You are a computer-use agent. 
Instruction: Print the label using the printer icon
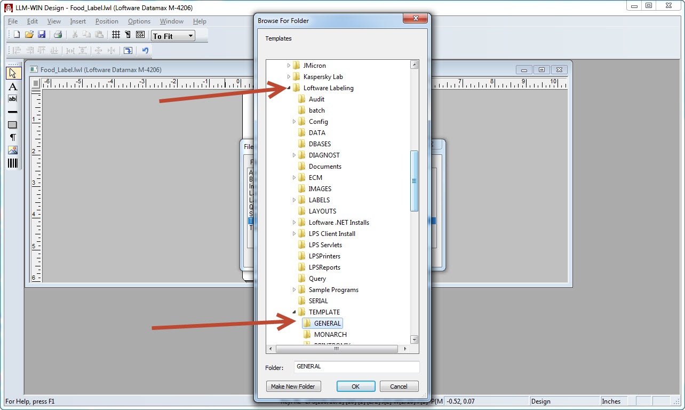pyautogui.click(x=58, y=35)
